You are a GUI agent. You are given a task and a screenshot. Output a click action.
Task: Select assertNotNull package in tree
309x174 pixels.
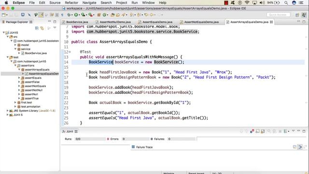pyautogui.click(x=34, y=90)
